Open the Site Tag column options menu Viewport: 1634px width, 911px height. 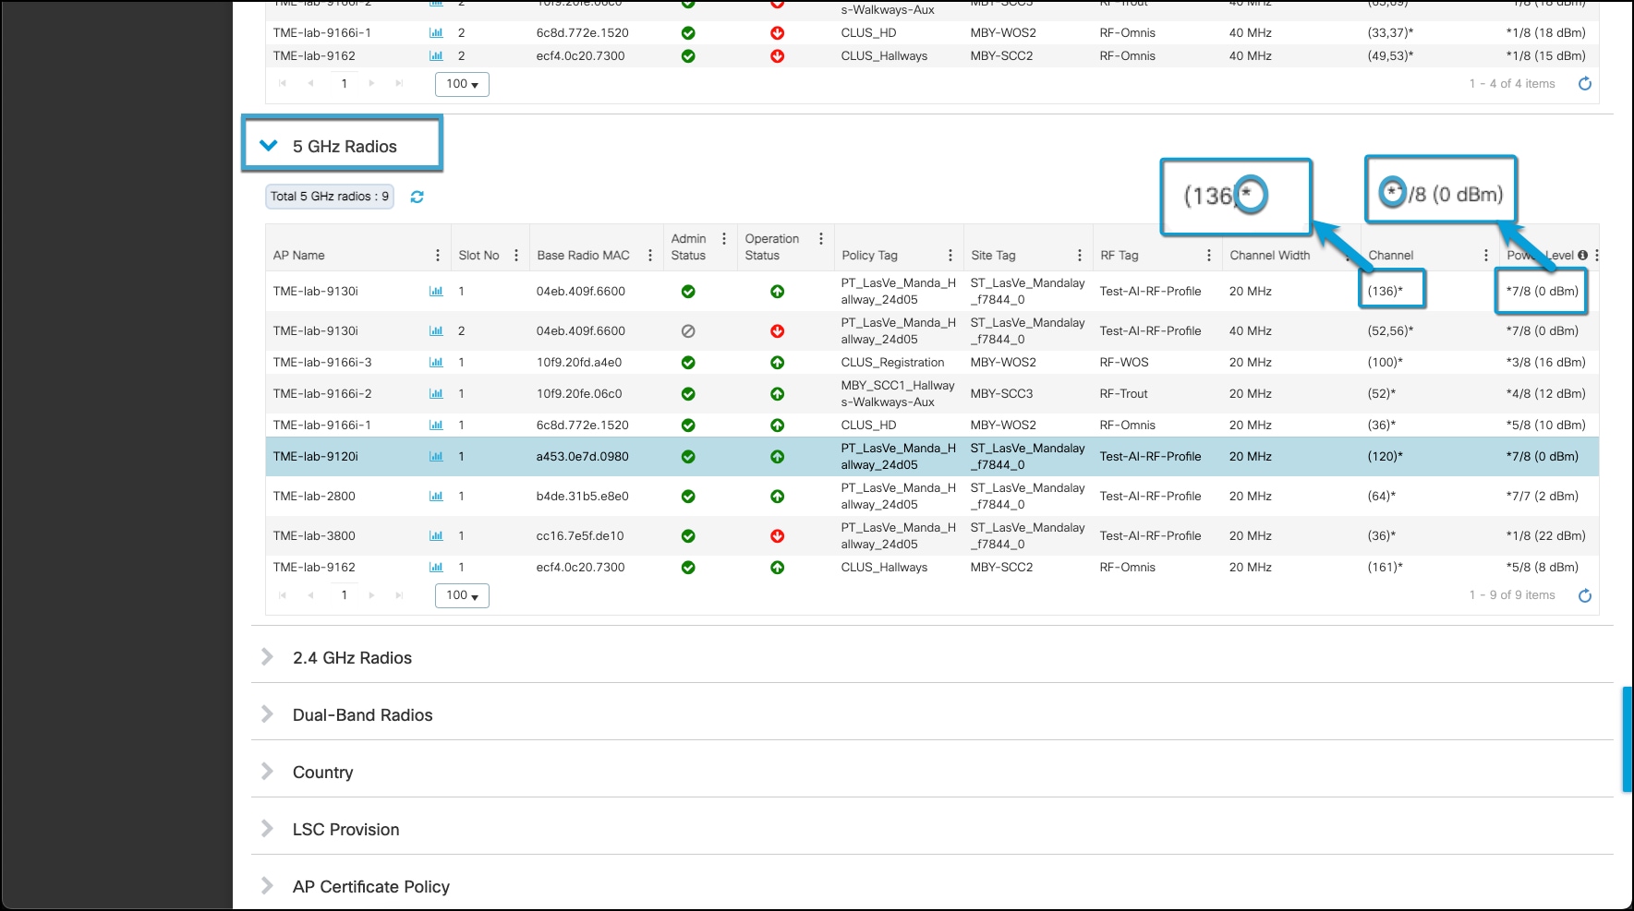coord(1079,255)
